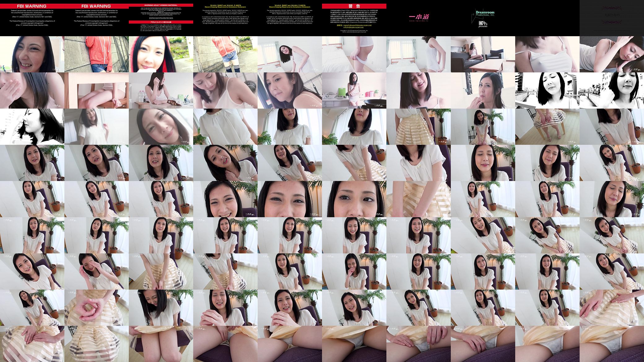Click the frame with hand covering eyes laughing
Image resolution: width=644 pixels, height=362 pixels.
point(97,271)
